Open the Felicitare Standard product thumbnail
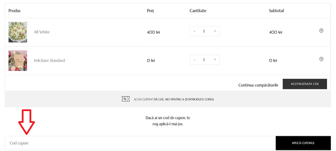Screen dimensions: 336x151 [18, 60]
